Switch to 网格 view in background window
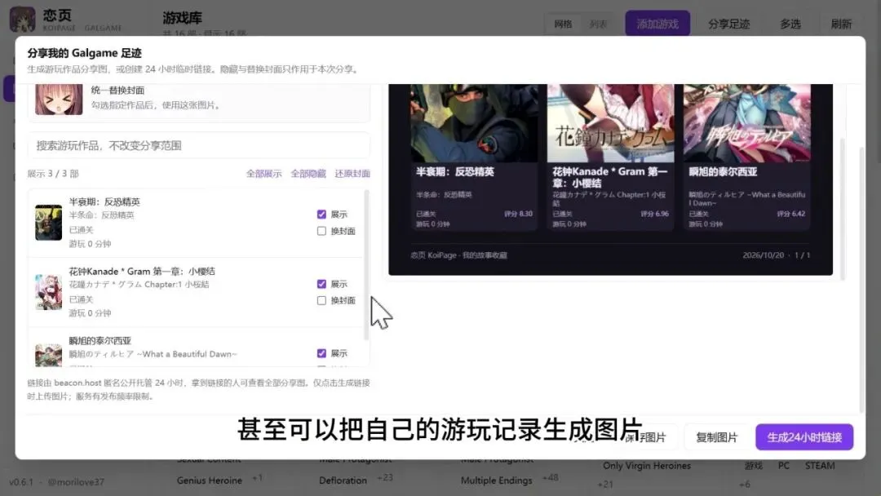This screenshot has width=881, height=496. (x=563, y=24)
